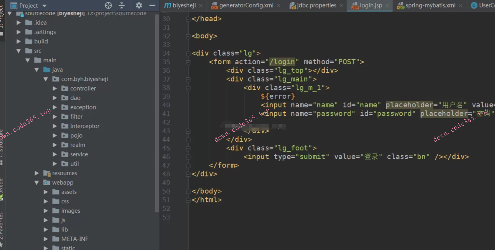Select the service package in tree
Screen dimensions: 495x250
[x=79, y=154]
